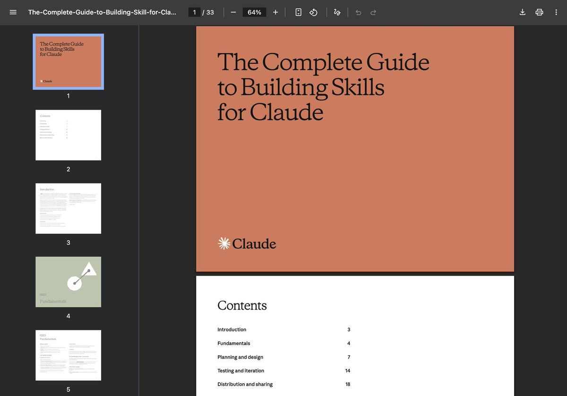
Task: Zoom out of the document
Action: [x=233, y=12]
